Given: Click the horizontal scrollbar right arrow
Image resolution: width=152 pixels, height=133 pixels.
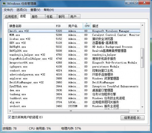Looking at the screenshot, I should pyautogui.click(x=138, y=111).
